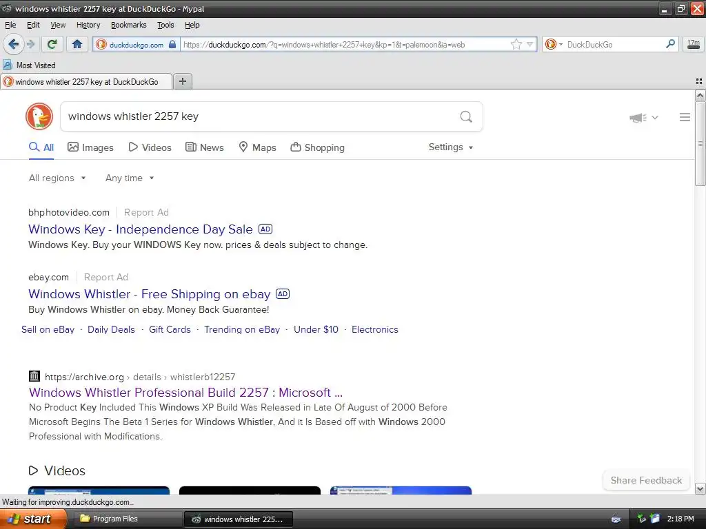Open Windows Key - Independence Day Sale ad
Screen dimensions: 706x529
tap(141, 229)
